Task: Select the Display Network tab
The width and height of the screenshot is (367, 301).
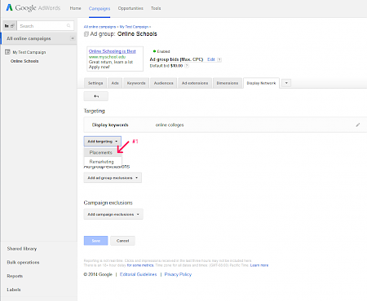Action: point(261,83)
